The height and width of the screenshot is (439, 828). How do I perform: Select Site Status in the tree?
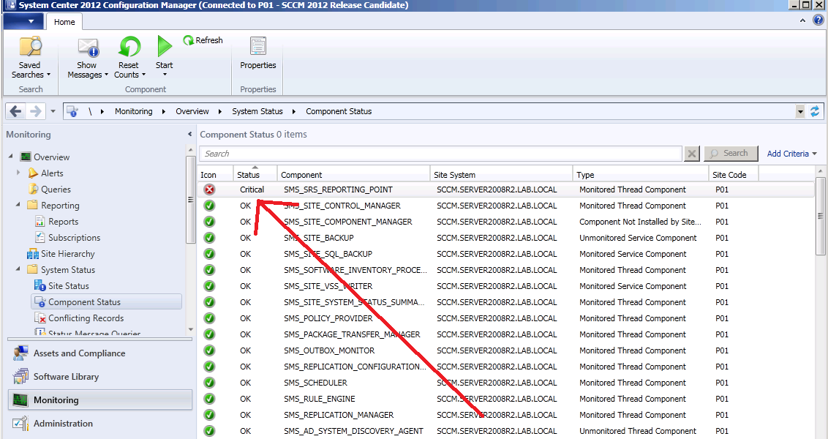(69, 286)
